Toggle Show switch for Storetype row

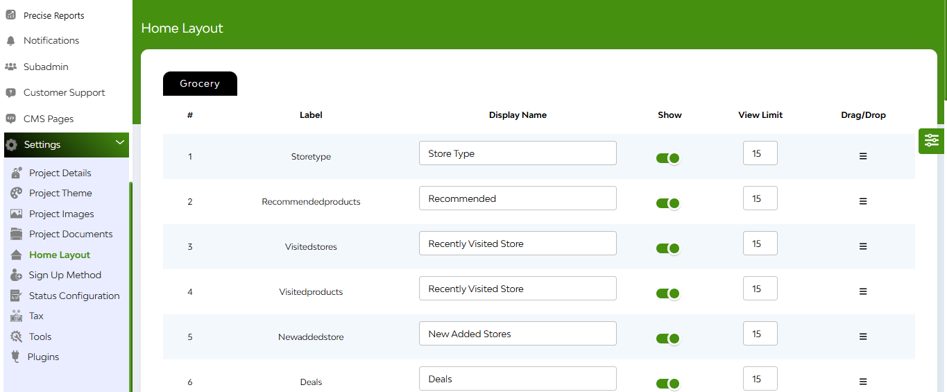point(668,158)
